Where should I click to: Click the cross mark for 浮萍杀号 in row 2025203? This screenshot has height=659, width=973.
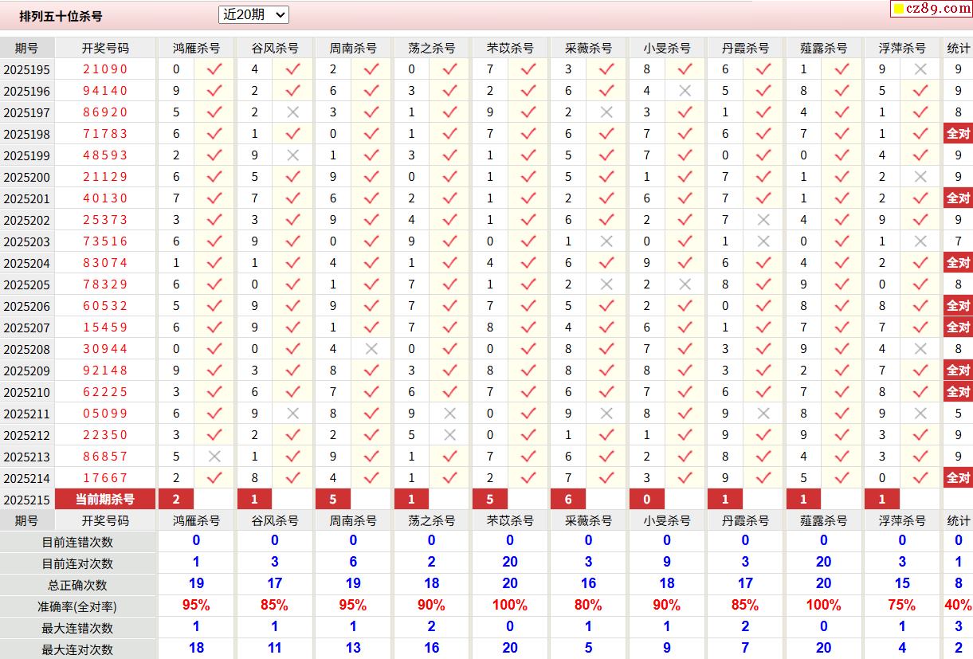[920, 241]
